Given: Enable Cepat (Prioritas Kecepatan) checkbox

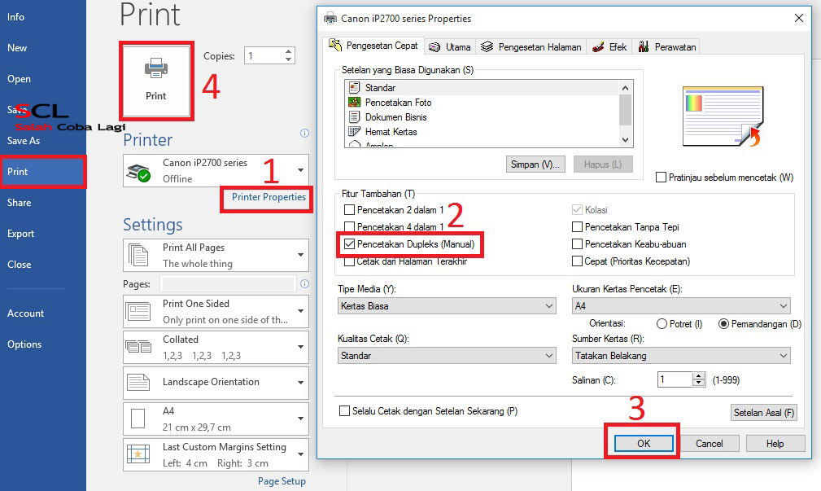Looking at the screenshot, I should (x=577, y=261).
